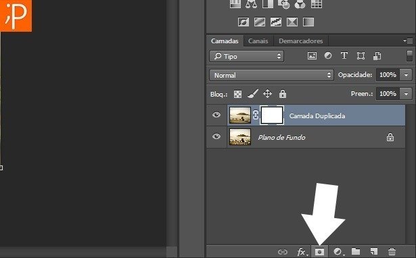Create a new layer
This screenshot has height=258, width=416.
[374, 251]
